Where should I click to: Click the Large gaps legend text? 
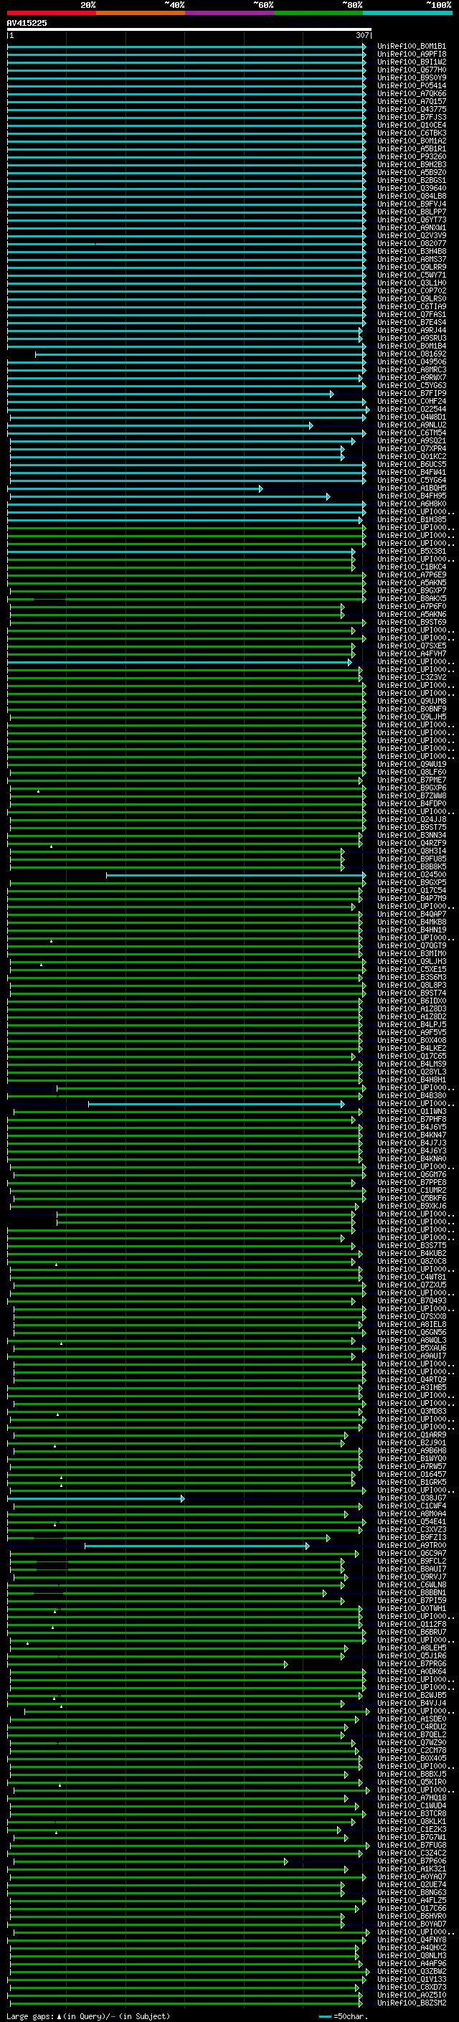[88, 2016]
